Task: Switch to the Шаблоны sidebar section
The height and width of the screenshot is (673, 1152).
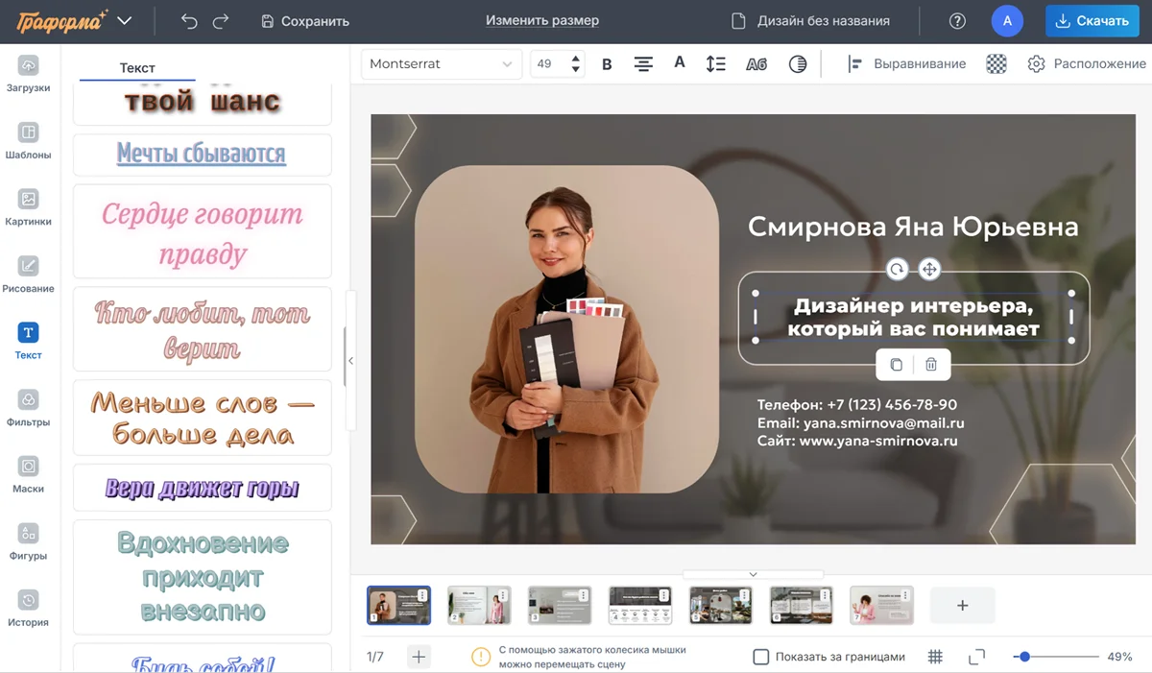Action: tap(29, 140)
